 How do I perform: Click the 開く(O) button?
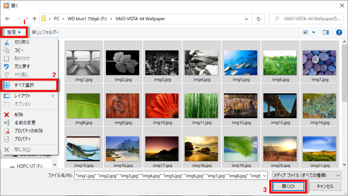click(288, 186)
